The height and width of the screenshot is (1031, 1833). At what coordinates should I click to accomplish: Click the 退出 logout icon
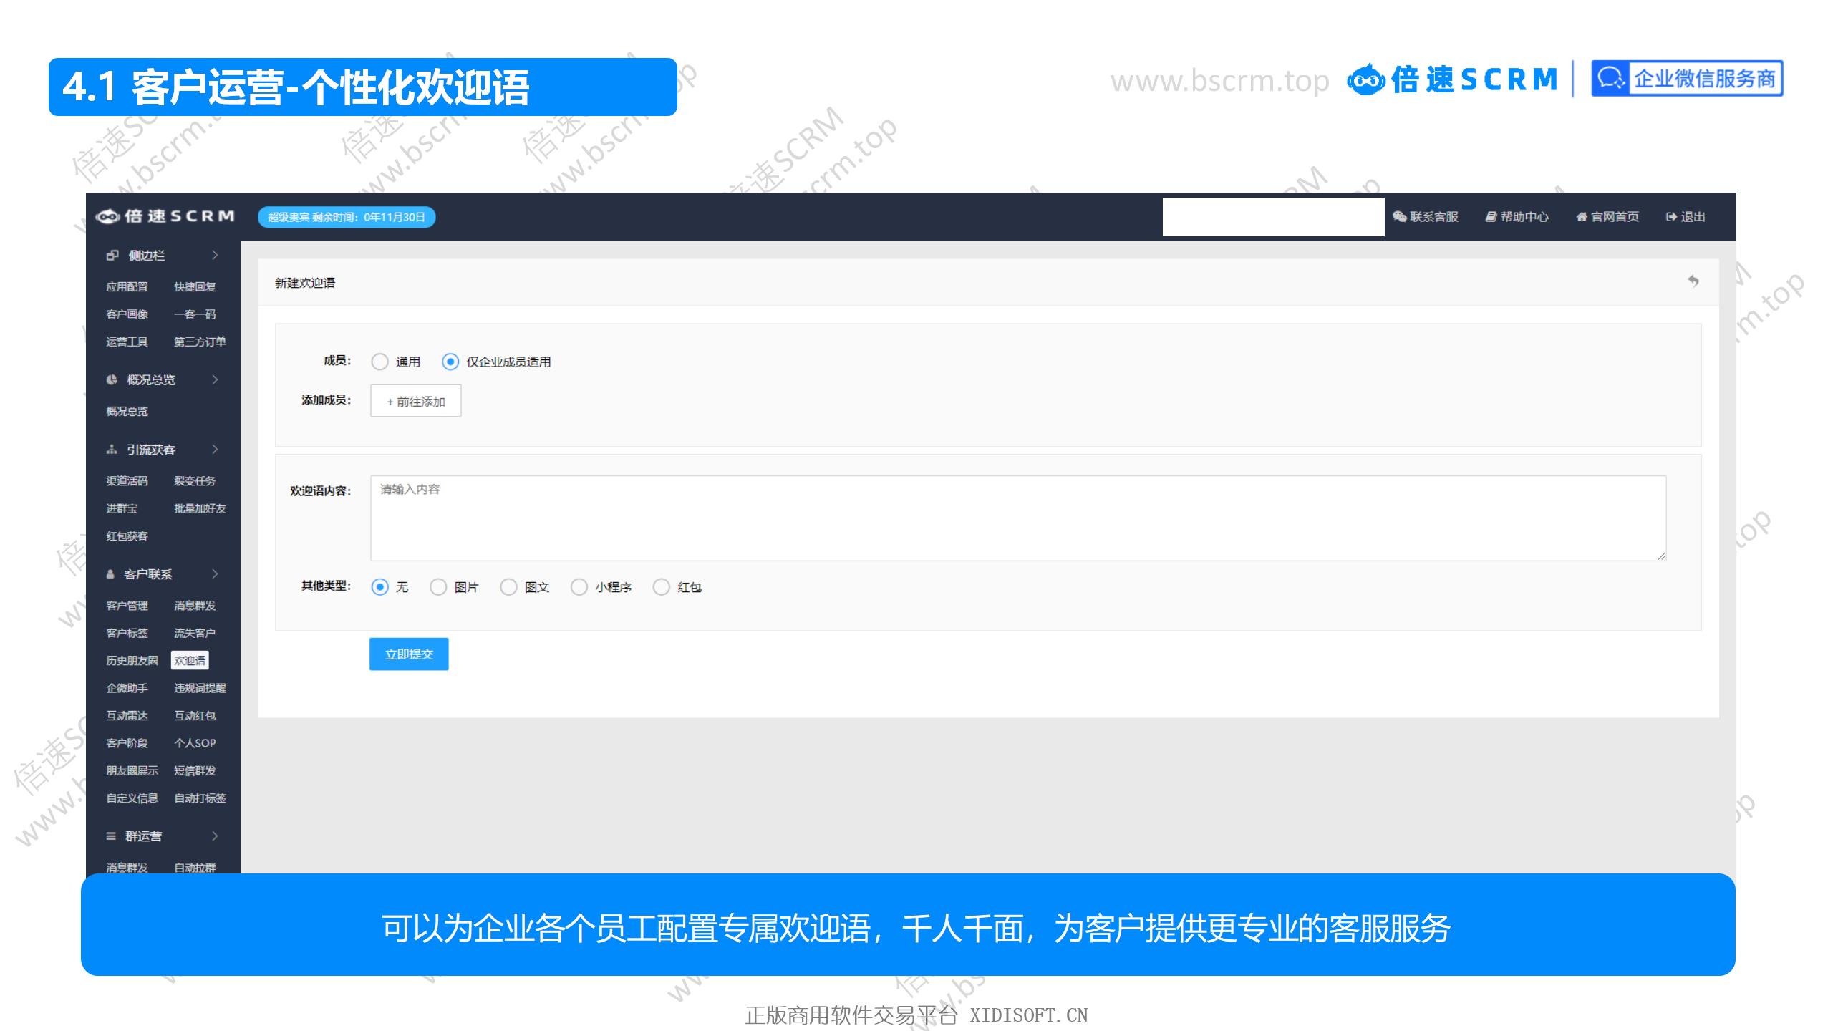point(1672,217)
